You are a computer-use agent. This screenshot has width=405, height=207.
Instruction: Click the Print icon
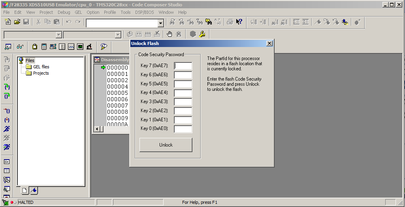click(230, 22)
